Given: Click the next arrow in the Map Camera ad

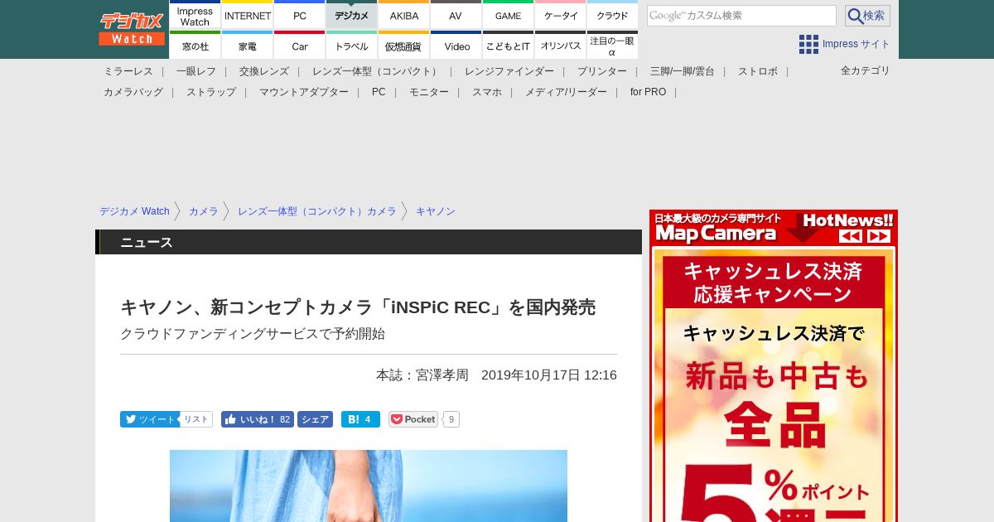Looking at the screenshot, I should pyautogui.click(x=879, y=236).
